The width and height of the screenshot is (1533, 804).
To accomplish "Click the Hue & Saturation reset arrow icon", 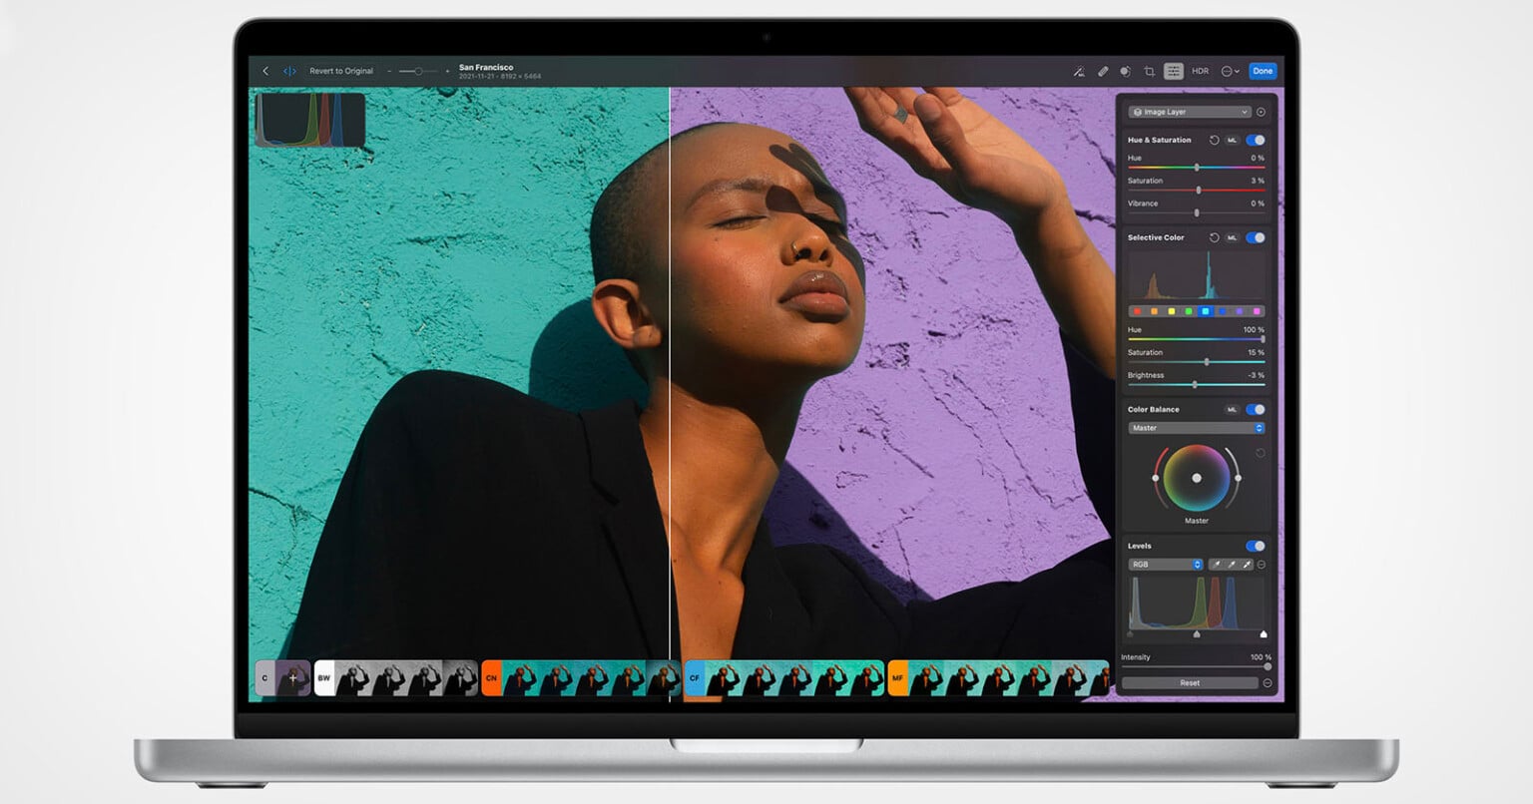I will pos(1215,140).
